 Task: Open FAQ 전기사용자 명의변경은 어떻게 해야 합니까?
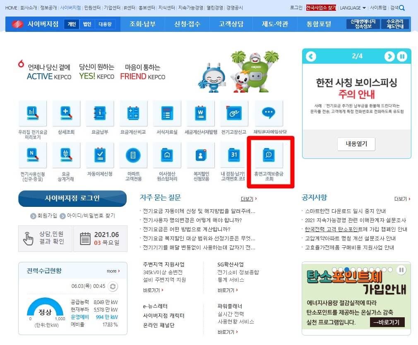click(192, 220)
